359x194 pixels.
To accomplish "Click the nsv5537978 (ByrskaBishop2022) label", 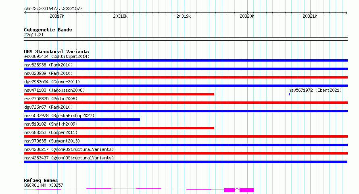I will click(59, 116).
